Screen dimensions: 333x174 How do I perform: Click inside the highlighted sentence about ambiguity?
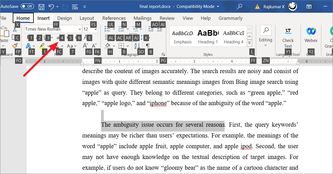click(x=163, y=124)
